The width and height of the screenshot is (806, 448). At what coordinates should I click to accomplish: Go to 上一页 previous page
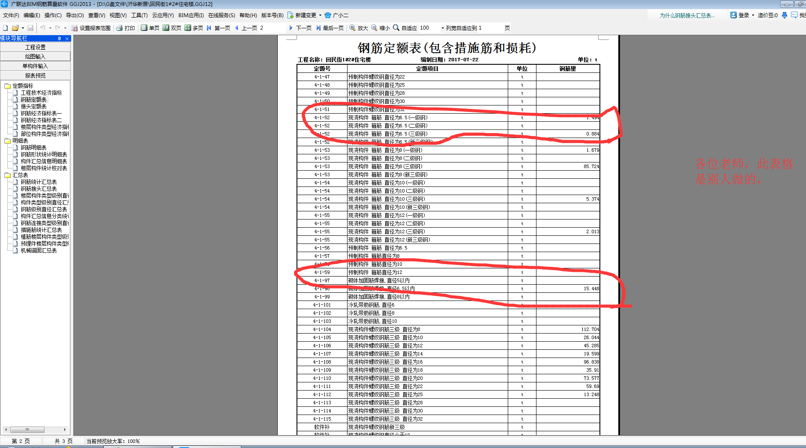click(246, 28)
